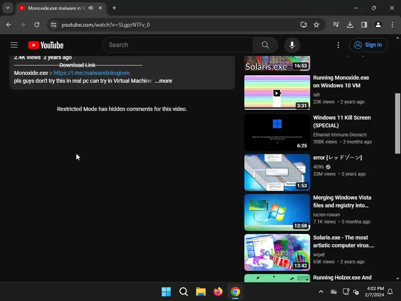The width and height of the screenshot is (401, 301).
Task: Visit Ethaniel Immune Dionach channel
Action: [340, 135]
